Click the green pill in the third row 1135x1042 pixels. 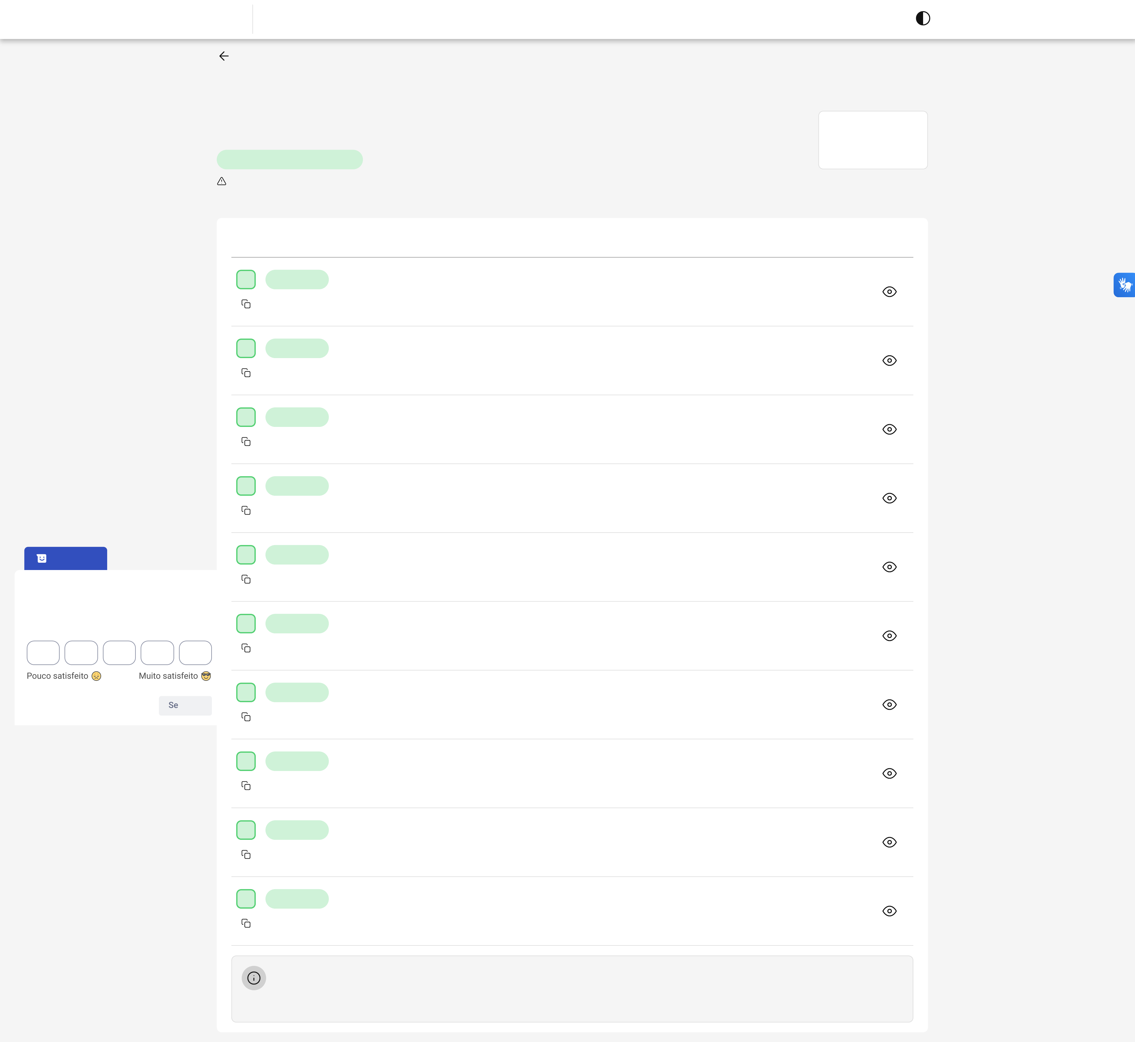[x=297, y=417]
